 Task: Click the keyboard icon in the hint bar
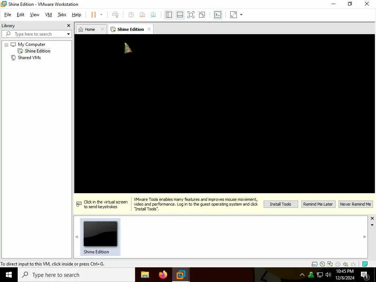[x=79, y=204]
